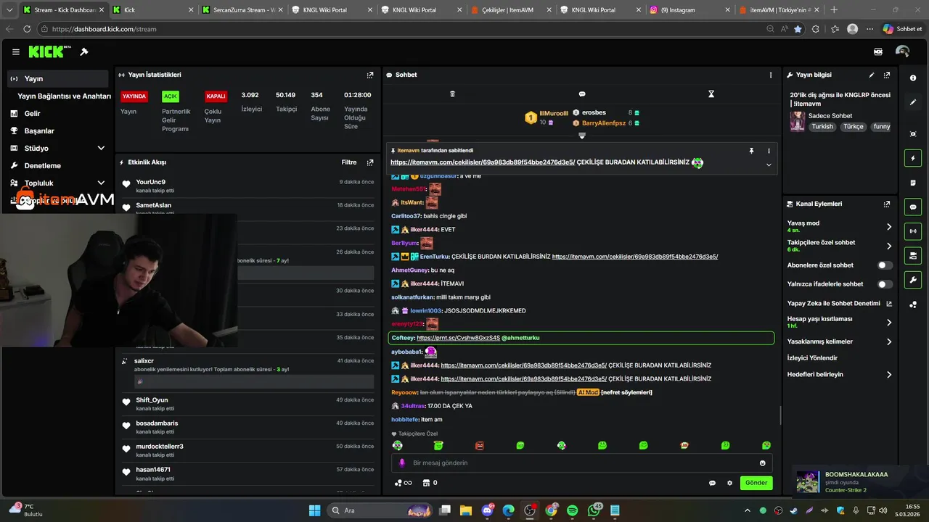Open the Sohbet panel three-dot menu
929x522 pixels.
771,75
